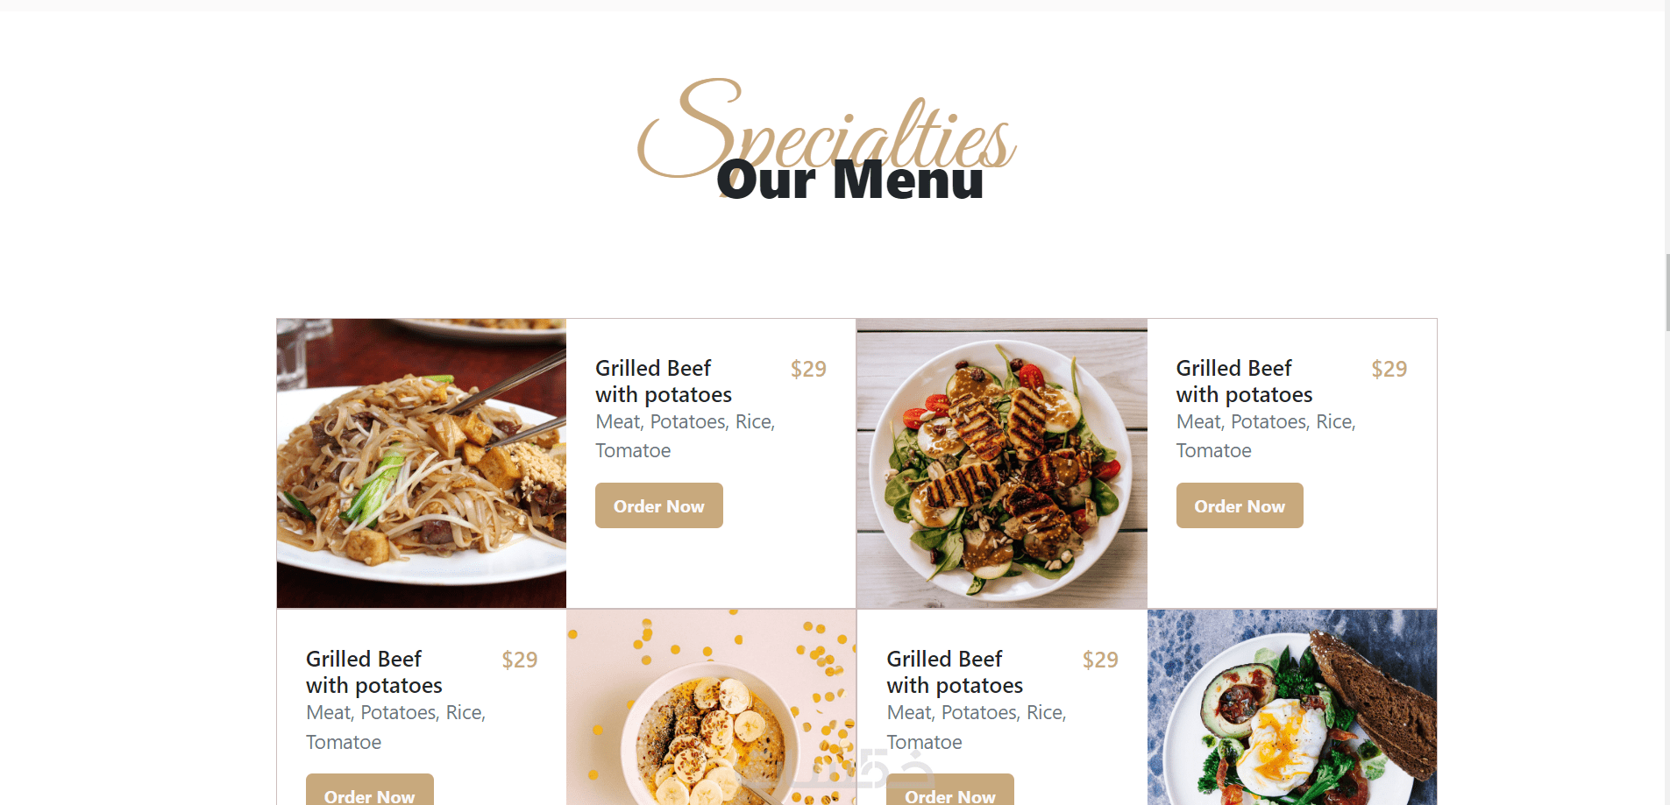Viewport: 1670px width, 805px height.
Task: Click the page's vertical scrollbar thumb
Action: click(1667, 293)
